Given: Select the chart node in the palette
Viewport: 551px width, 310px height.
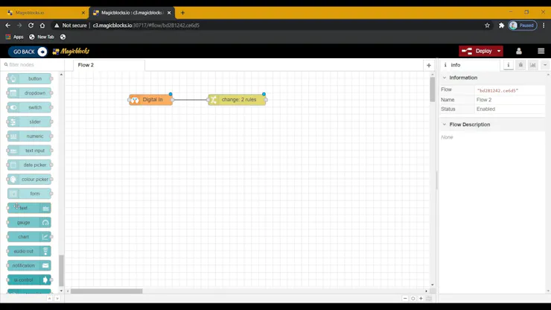Looking at the screenshot, I should 29,237.
